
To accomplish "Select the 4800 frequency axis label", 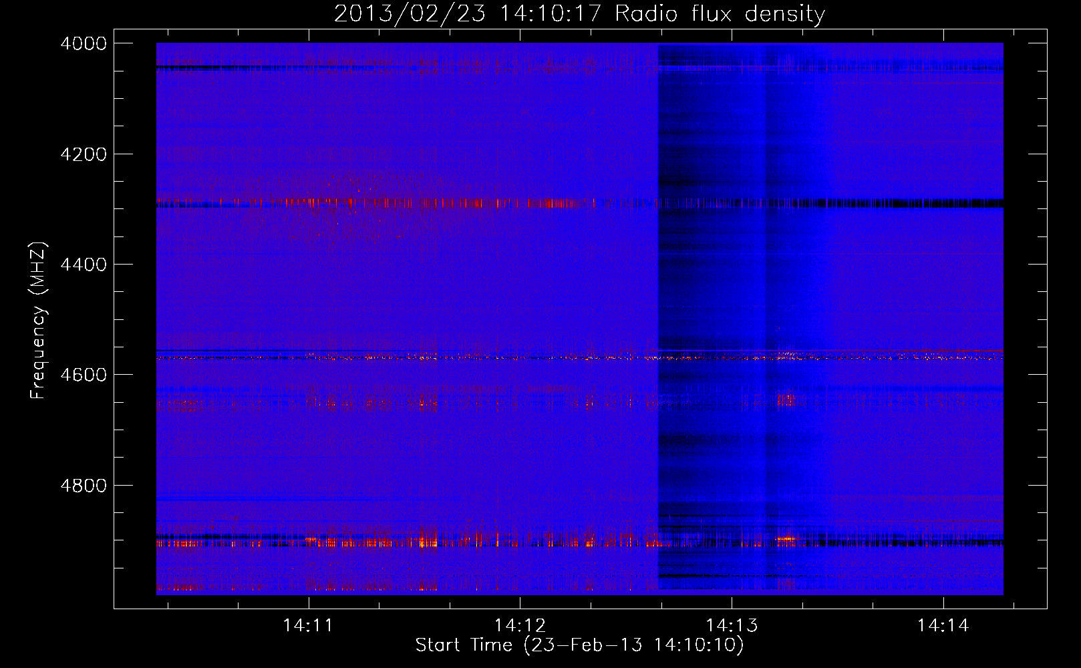I will point(84,486).
